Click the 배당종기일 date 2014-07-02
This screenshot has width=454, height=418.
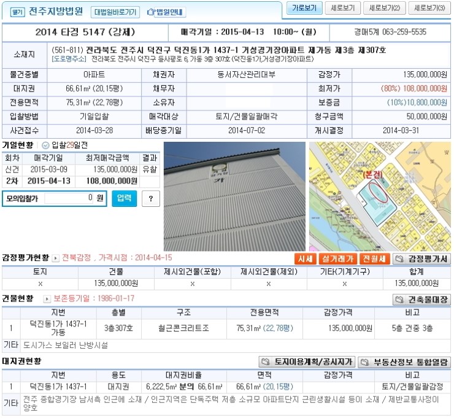247,130
